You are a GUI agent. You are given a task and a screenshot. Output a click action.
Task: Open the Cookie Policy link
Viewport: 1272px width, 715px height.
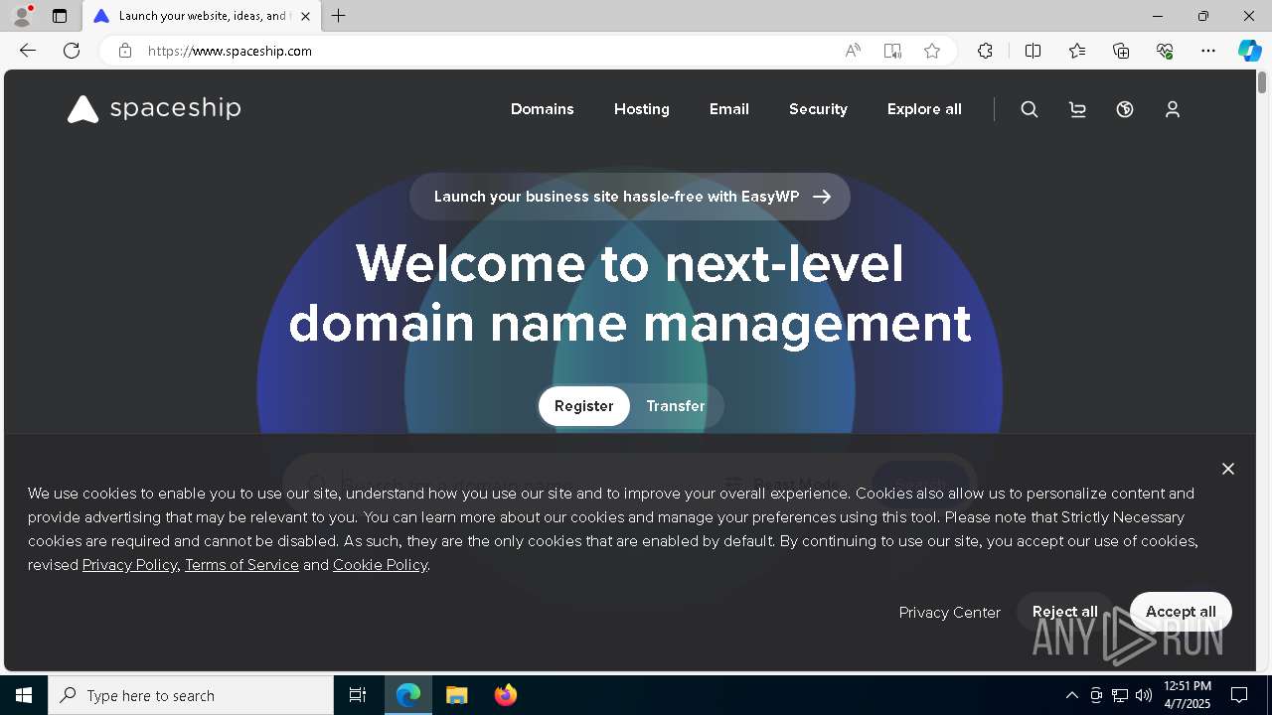(380, 565)
